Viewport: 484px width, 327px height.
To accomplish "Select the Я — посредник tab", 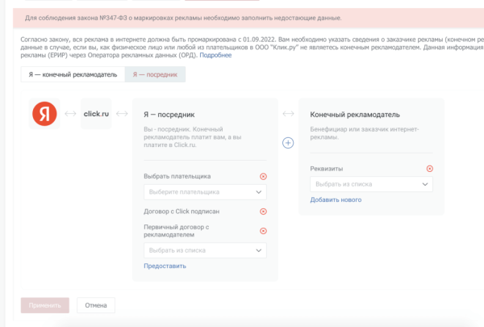I will (155, 74).
